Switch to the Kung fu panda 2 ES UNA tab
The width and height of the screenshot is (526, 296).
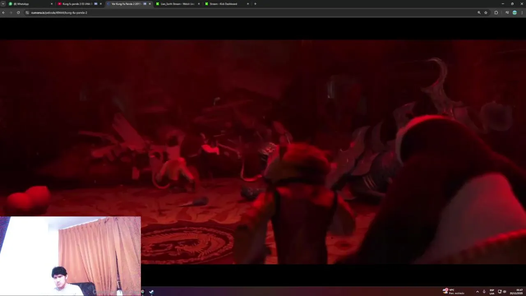click(x=80, y=4)
